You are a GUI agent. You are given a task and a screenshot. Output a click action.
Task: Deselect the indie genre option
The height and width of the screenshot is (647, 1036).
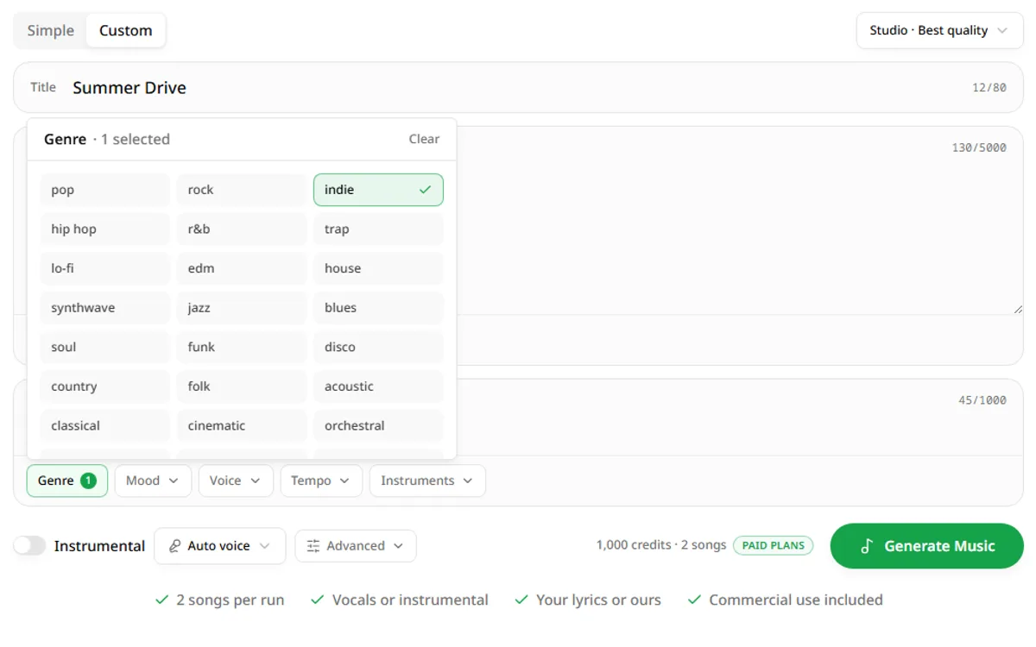coord(378,190)
